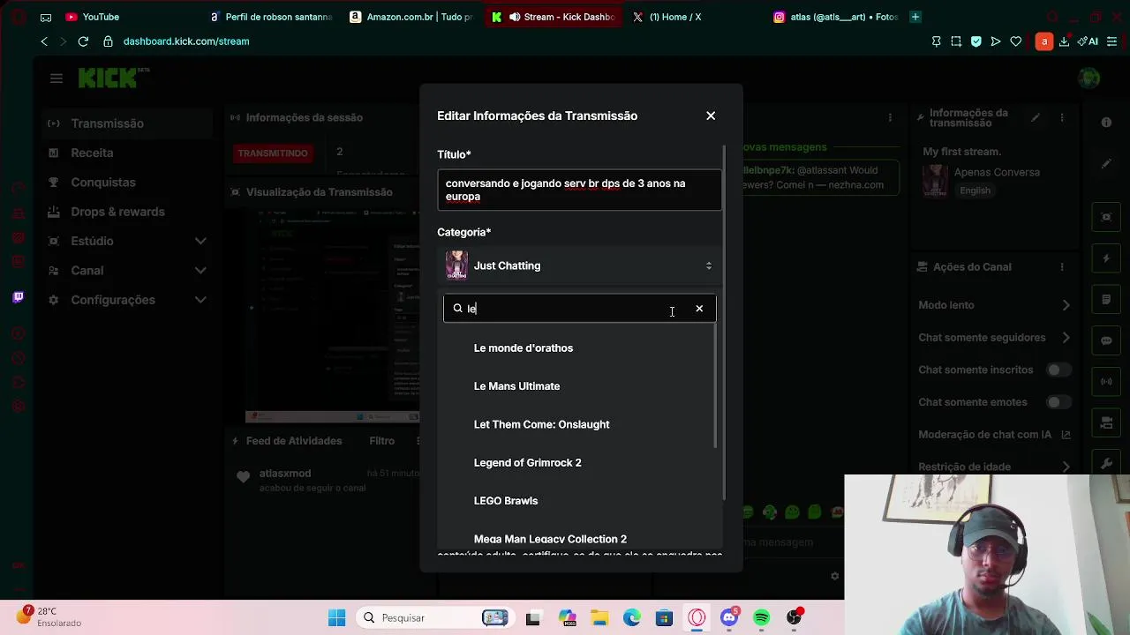Screen dimensions: 1130x635
Task: Switch to the Amazon.com.br browser tab
Action: (411, 17)
